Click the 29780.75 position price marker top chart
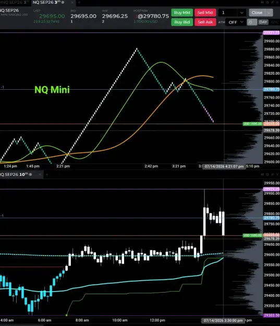Screen dimensions: 280x326 coord(271,89)
